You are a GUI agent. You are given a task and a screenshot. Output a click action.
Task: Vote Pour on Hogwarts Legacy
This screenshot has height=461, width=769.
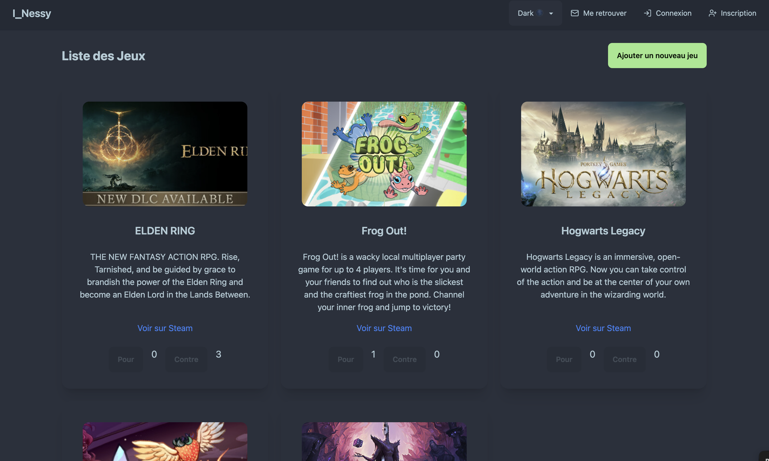564,359
